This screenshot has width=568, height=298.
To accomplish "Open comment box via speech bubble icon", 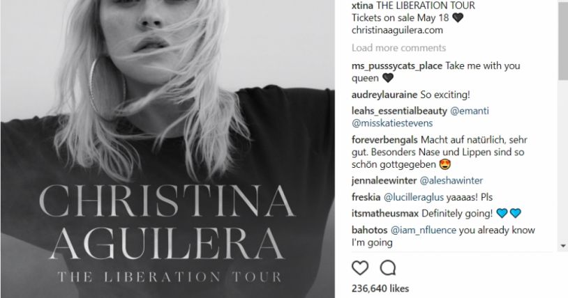I will pos(387,268).
